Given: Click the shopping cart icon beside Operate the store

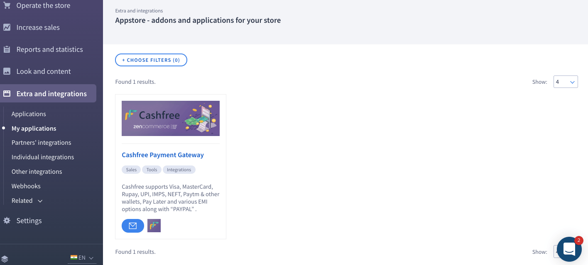Looking at the screenshot, I should tap(7, 5).
